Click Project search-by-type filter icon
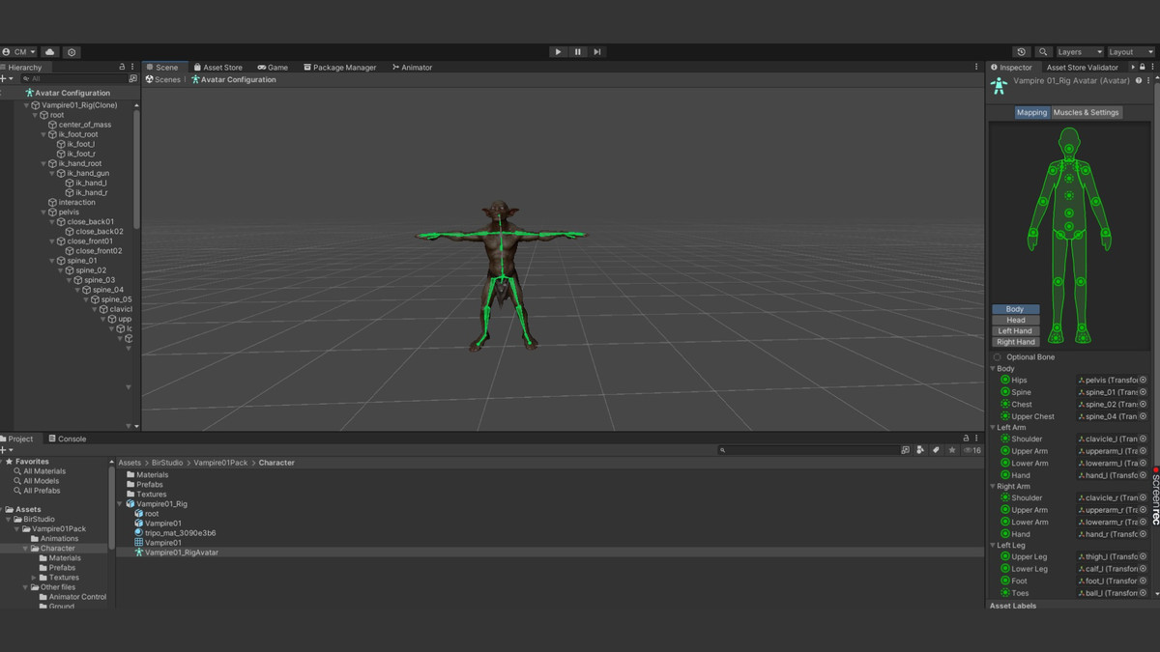 coord(920,450)
